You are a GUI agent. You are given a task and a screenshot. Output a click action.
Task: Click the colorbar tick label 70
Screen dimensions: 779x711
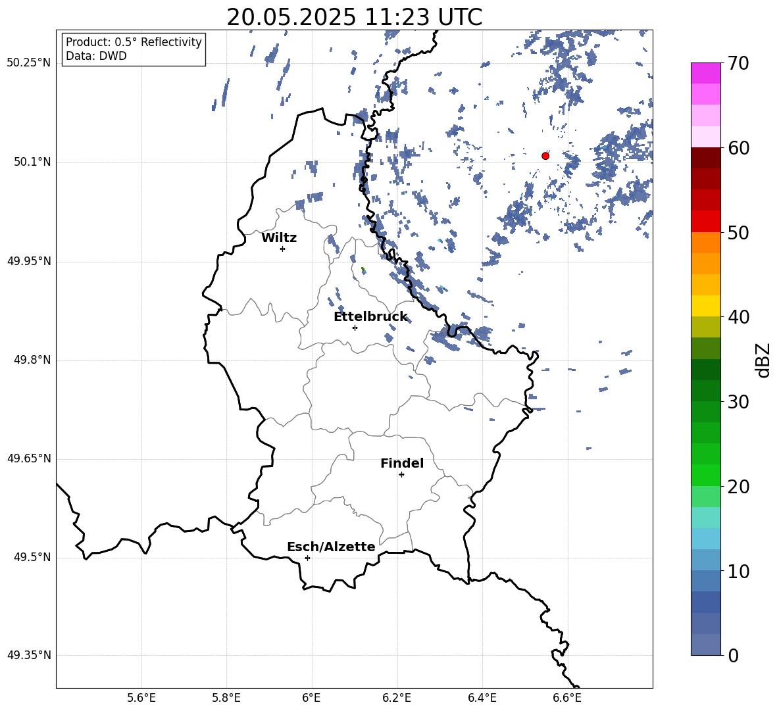(738, 63)
